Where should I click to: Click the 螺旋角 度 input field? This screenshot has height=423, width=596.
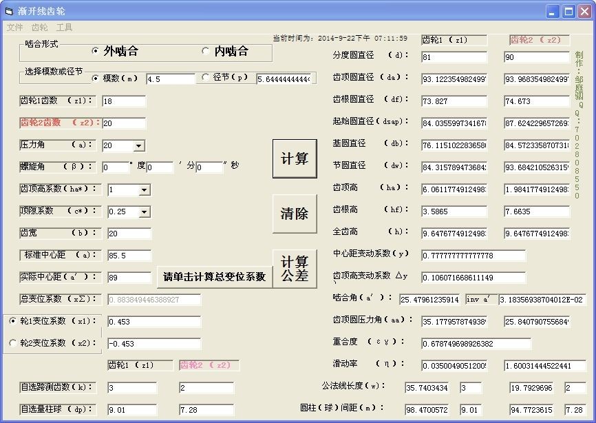tap(116, 167)
